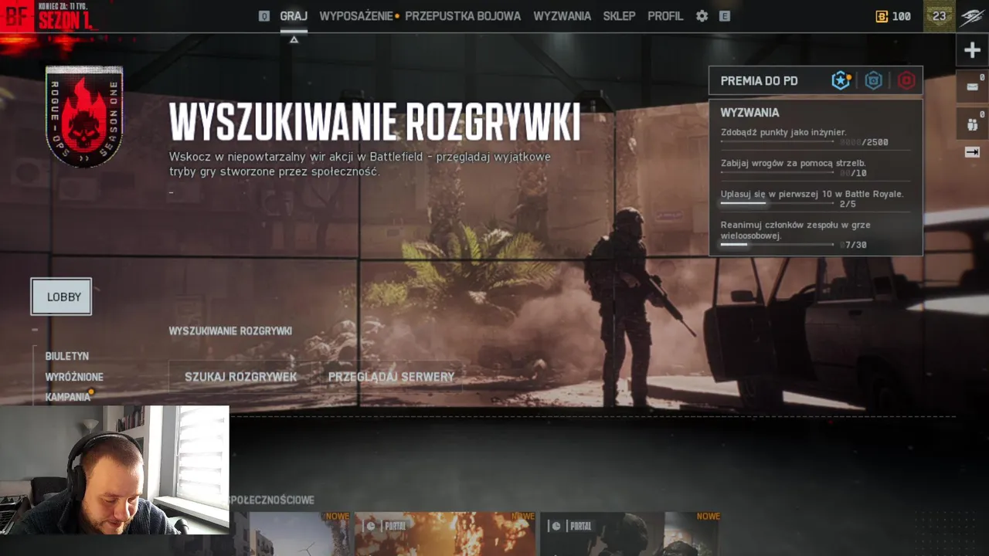
Task: Switch to the GRAJ tab
Action: tap(294, 16)
